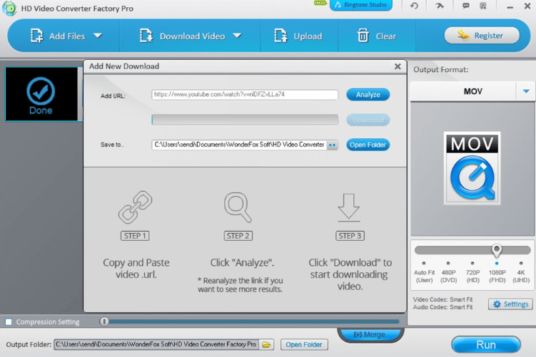The width and height of the screenshot is (536, 357).
Task: Open Ringtone Studio
Action: 361,5
